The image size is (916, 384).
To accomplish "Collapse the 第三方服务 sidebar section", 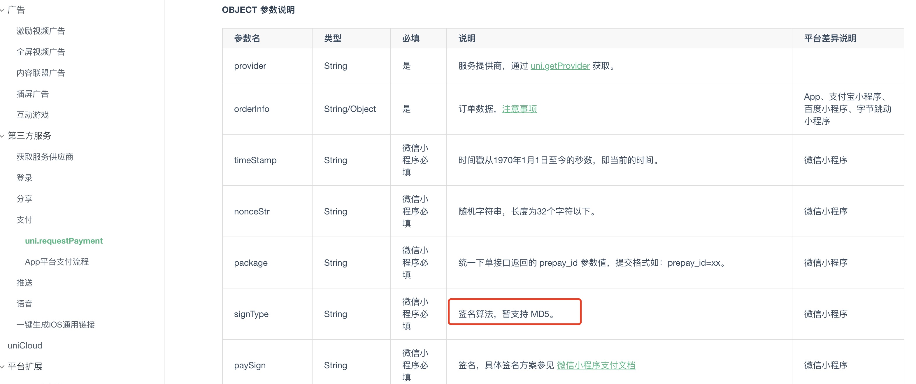I will tap(29, 136).
